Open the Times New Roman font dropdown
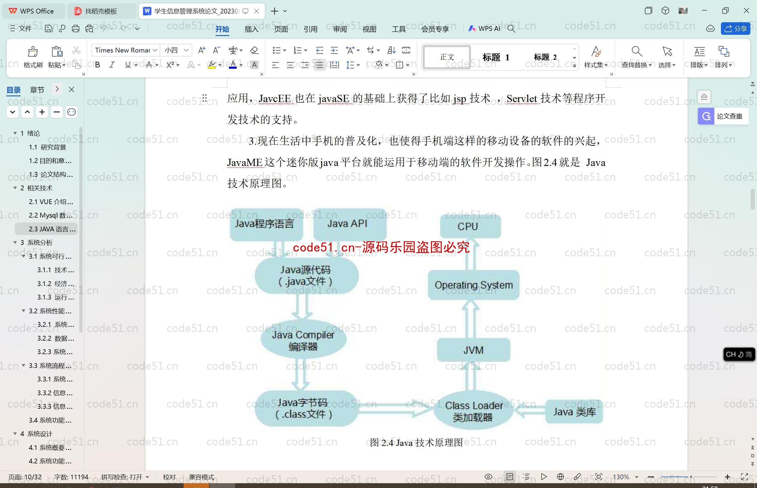Image resolution: width=757 pixels, height=488 pixels. coord(155,50)
